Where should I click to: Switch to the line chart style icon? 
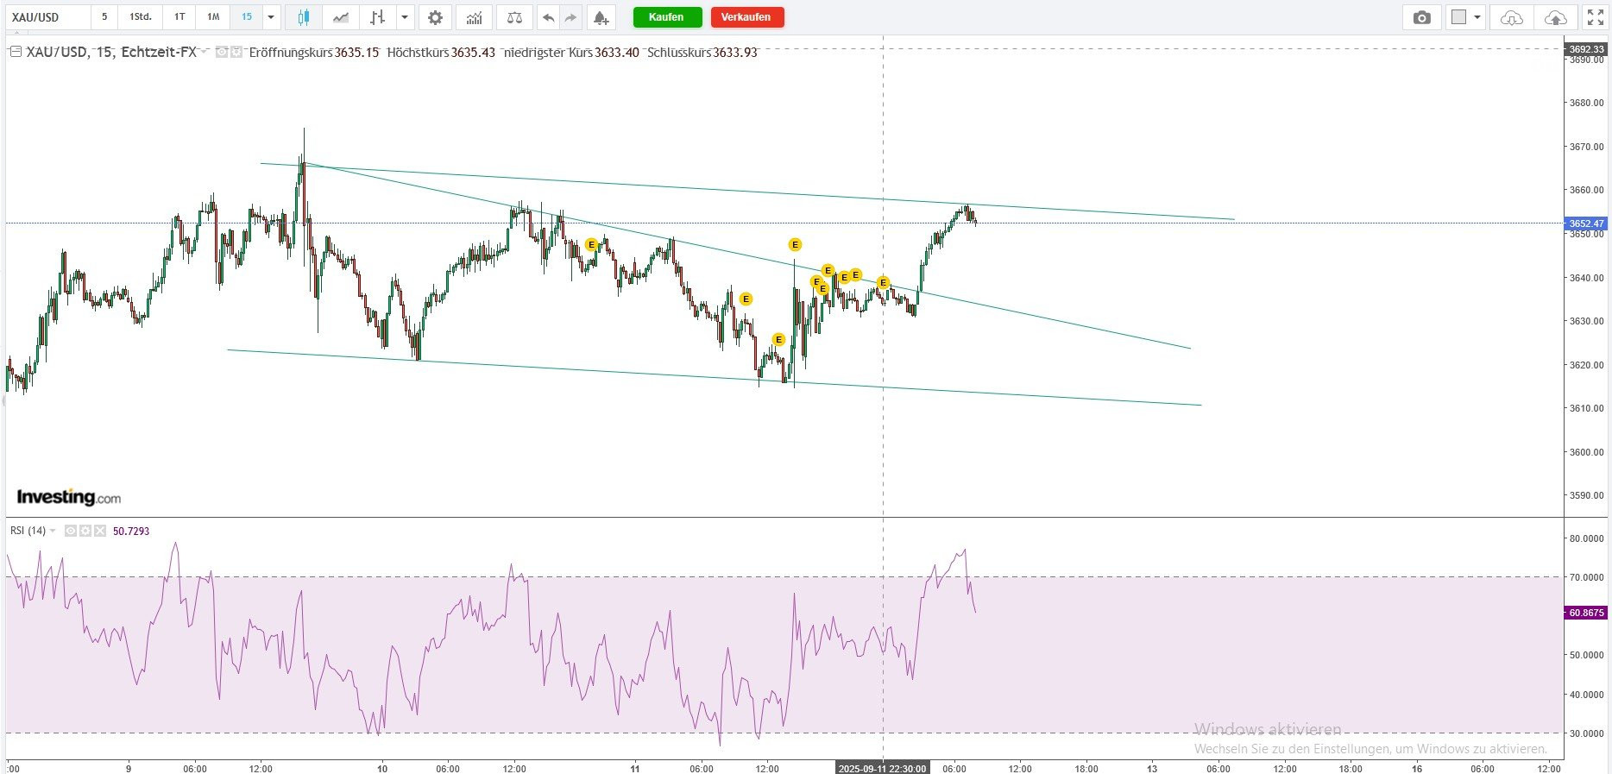pos(342,17)
